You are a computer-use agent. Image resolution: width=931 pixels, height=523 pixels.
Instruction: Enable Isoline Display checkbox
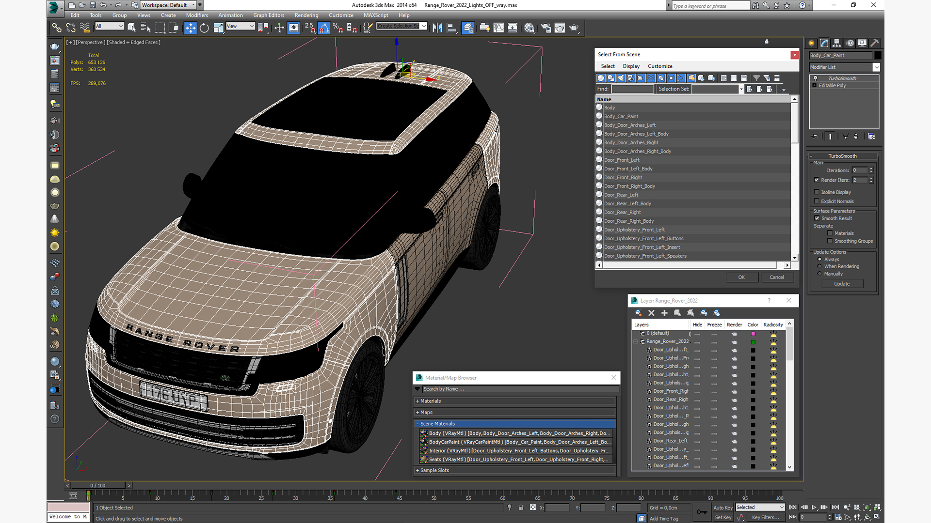point(817,192)
